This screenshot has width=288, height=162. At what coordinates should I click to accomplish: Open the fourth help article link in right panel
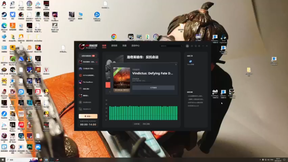point(193,106)
